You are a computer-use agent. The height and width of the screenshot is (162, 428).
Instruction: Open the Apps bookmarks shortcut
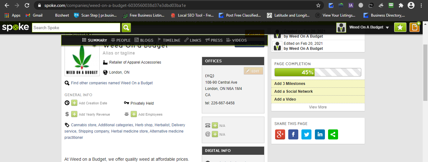pyautogui.click(x=13, y=15)
